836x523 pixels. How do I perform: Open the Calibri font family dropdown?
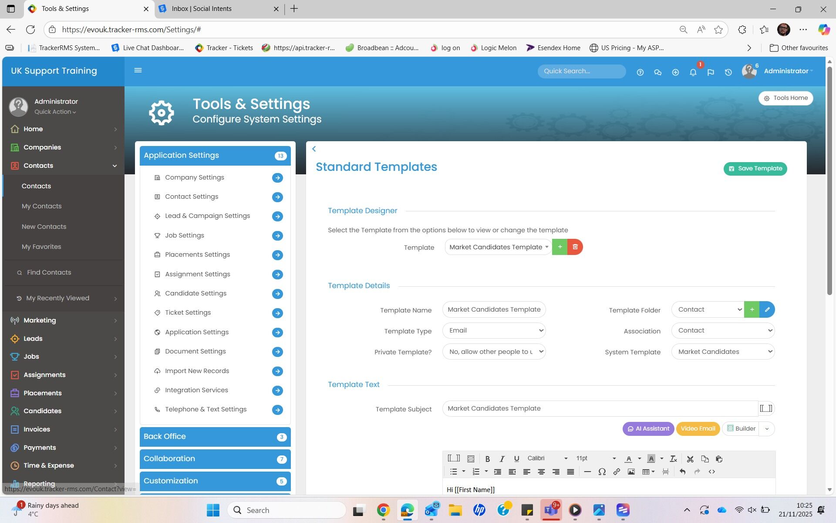(547, 458)
